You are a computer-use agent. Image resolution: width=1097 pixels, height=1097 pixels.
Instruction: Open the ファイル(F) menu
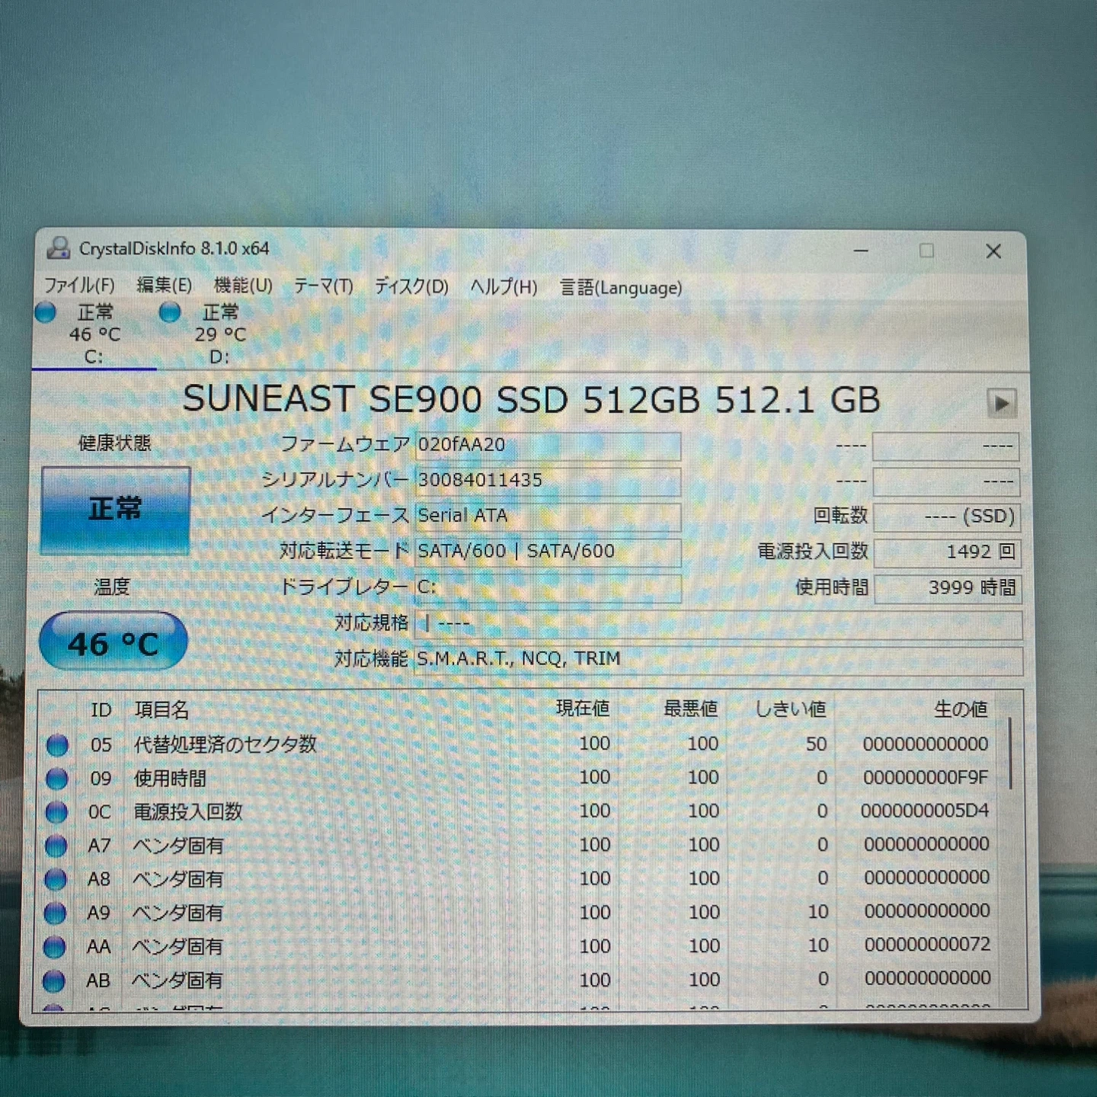(x=78, y=286)
